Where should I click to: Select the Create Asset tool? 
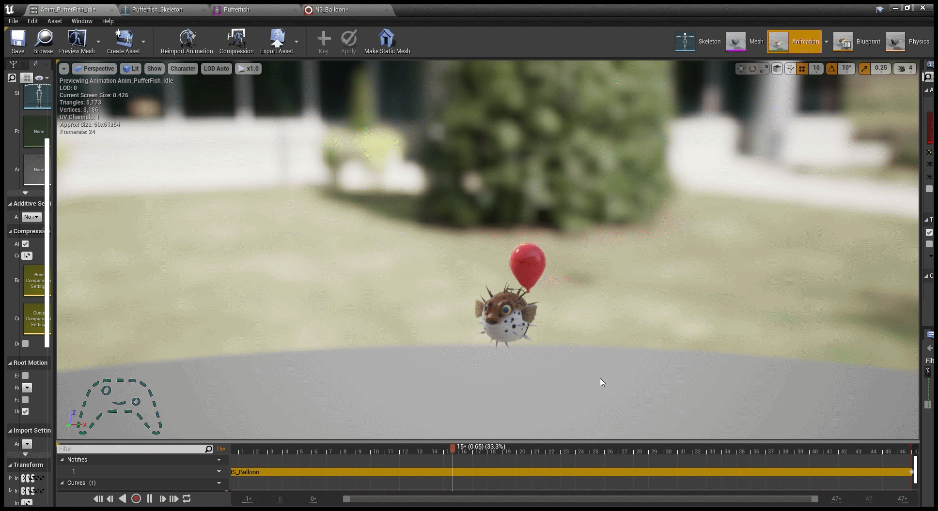[x=124, y=41]
